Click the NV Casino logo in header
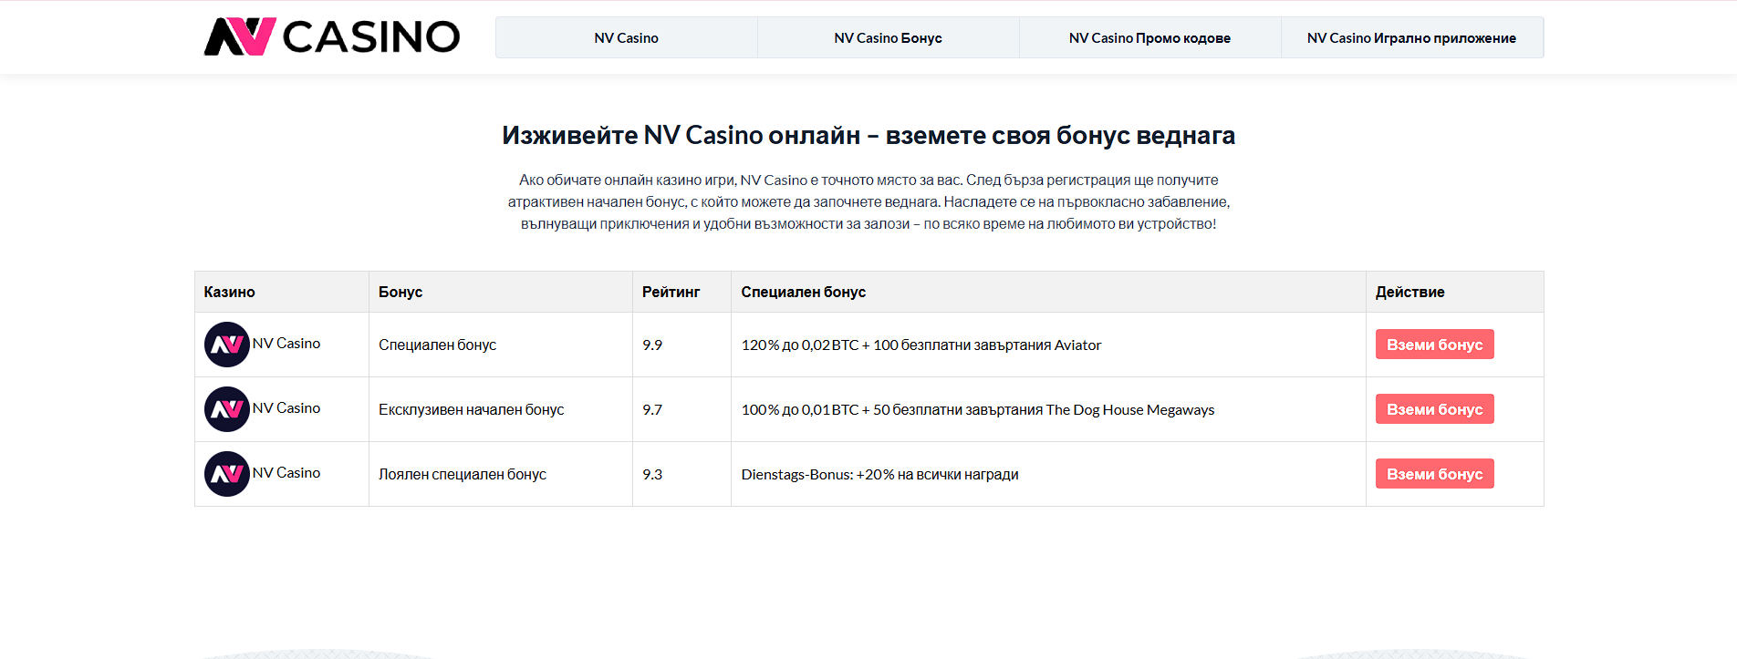 (332, 37)
